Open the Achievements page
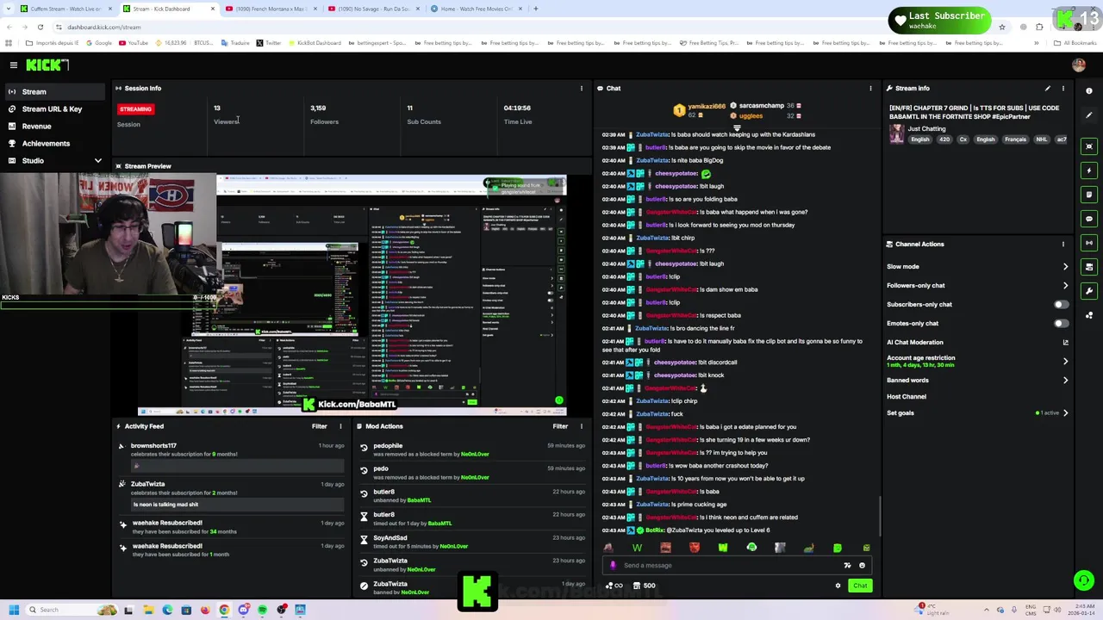This screenshot has height=620, width=1103. click(56, 143)
